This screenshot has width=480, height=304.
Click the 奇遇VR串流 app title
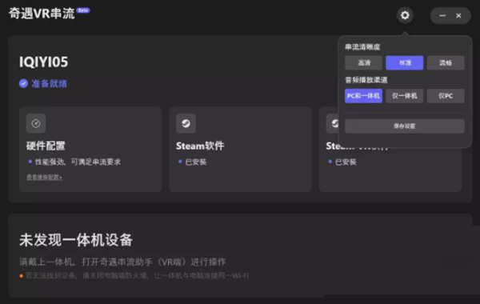tap(42, 14)
